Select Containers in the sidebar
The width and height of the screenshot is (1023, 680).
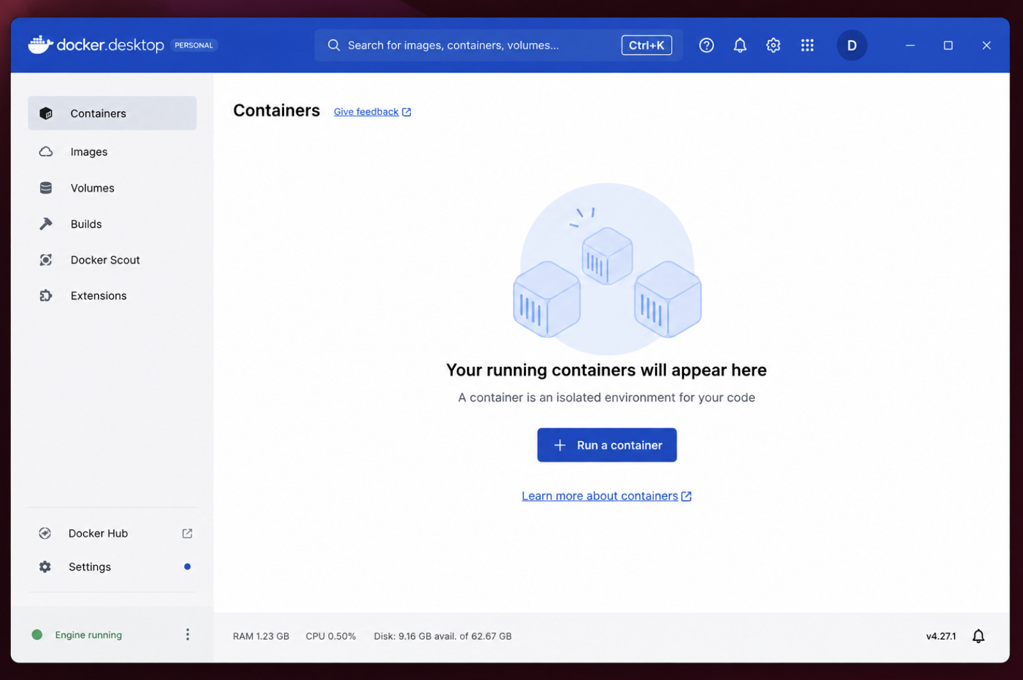112,113
